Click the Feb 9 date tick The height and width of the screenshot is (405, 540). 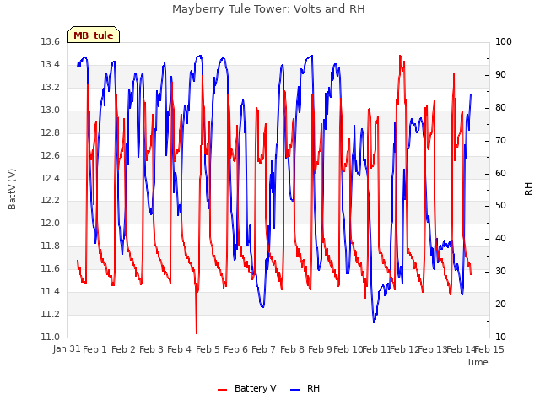(321, 349)
